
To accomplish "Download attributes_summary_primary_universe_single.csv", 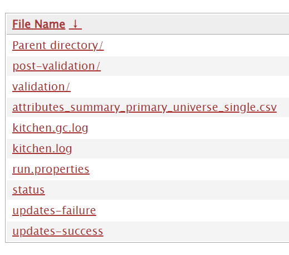I will tap(144, 108).
